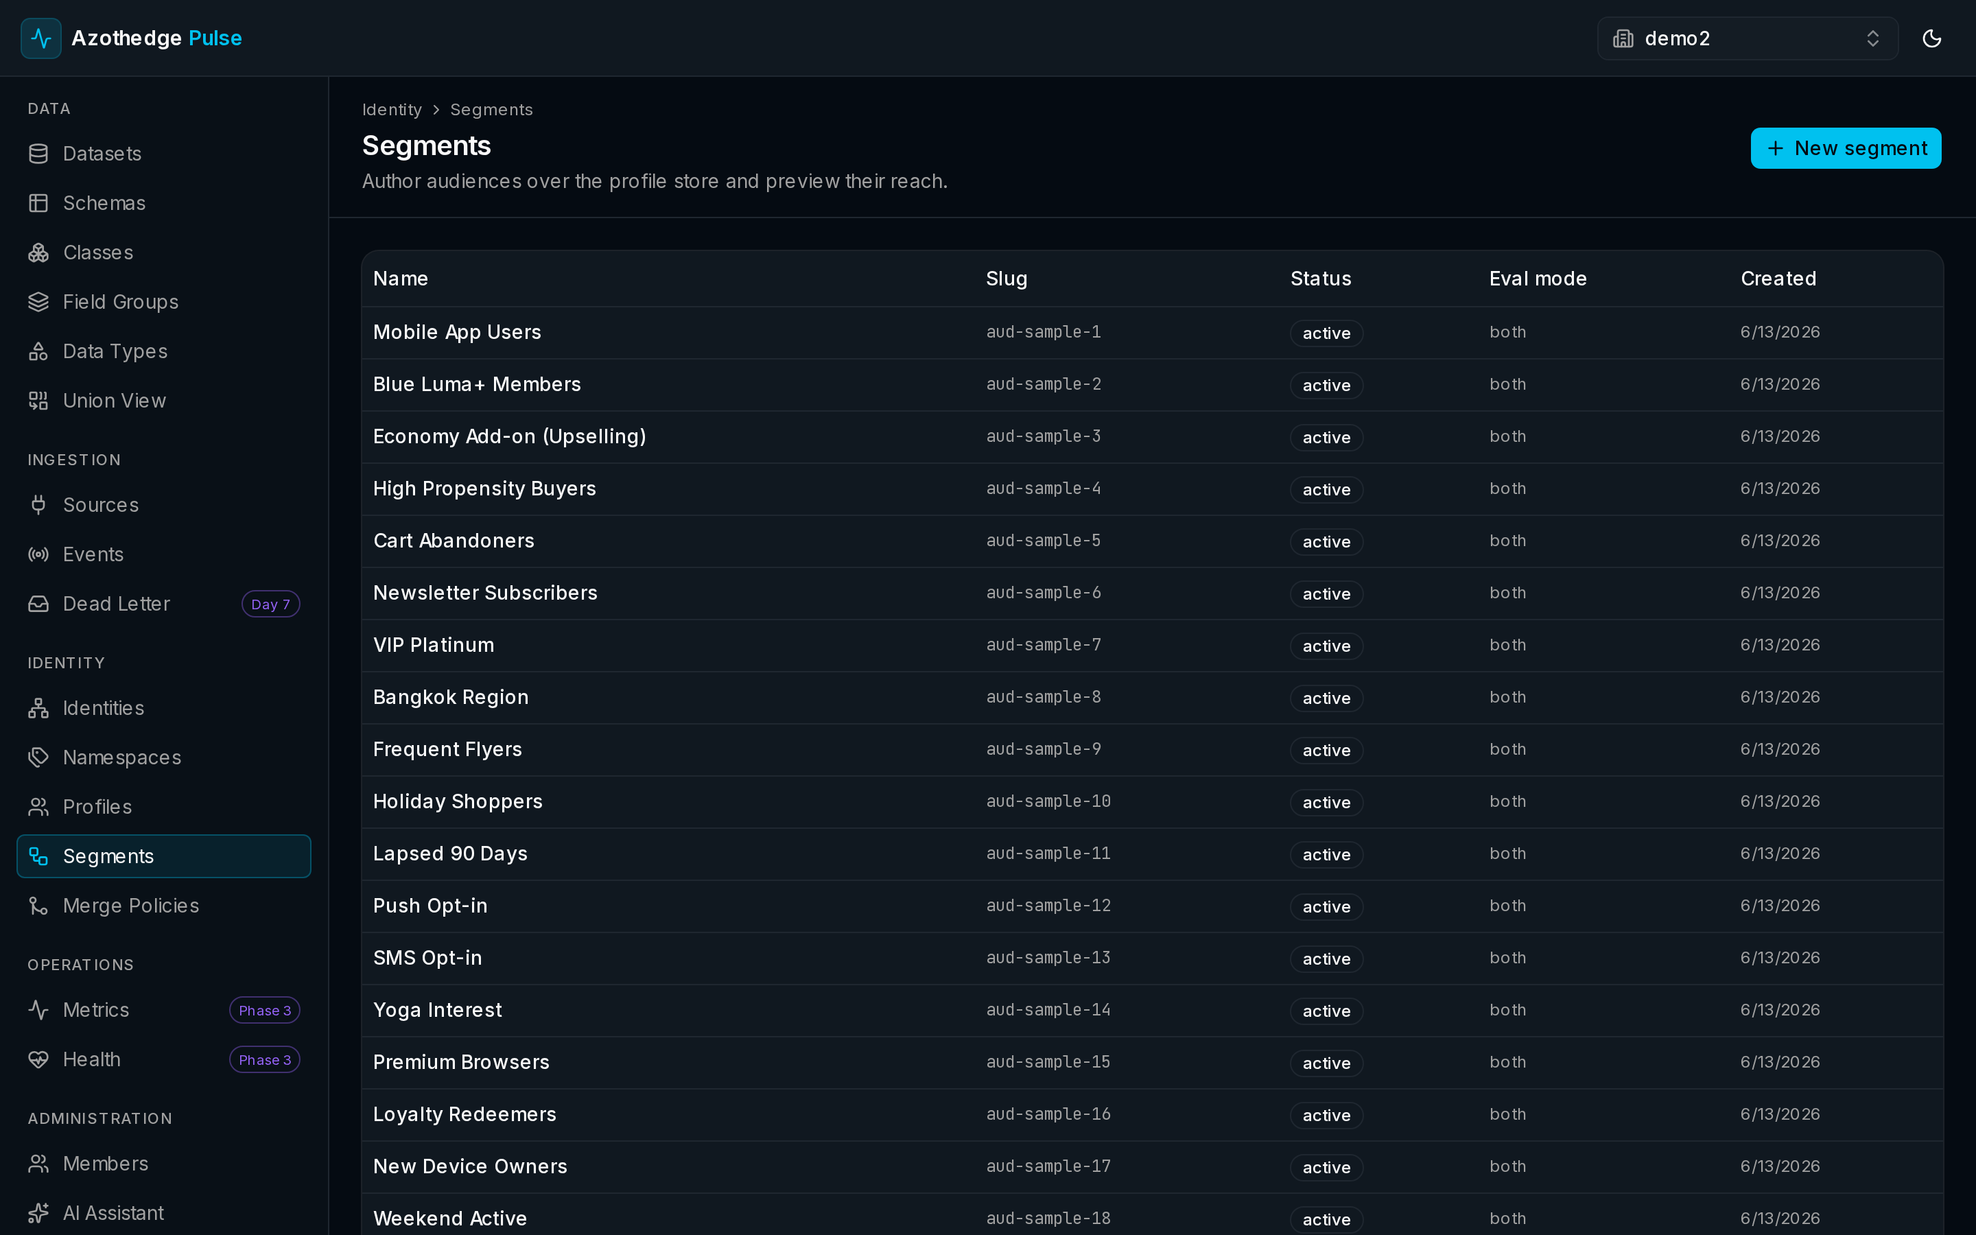Click the Schemas table icon
The height and width of the screenshot is (1235, 1976).
(38, 203)
